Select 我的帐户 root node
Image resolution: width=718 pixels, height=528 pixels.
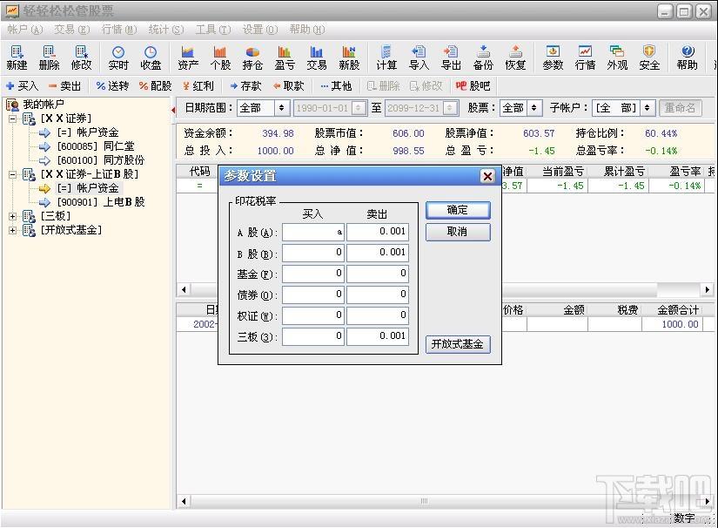(44, 105)
